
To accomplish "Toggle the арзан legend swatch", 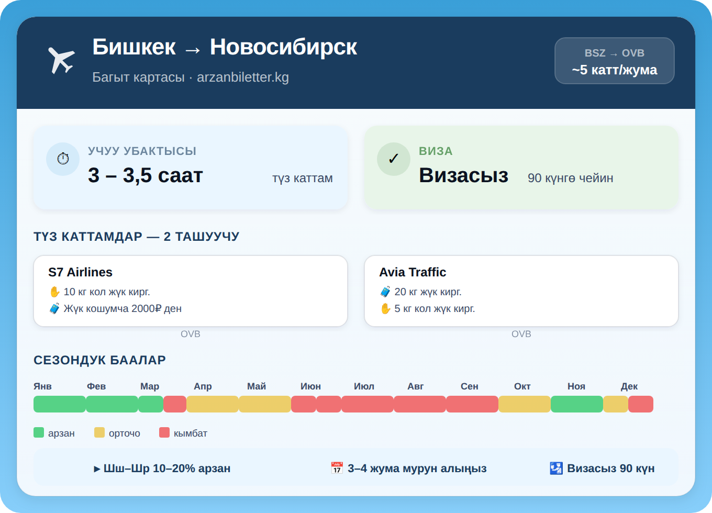I will [39, 432].
